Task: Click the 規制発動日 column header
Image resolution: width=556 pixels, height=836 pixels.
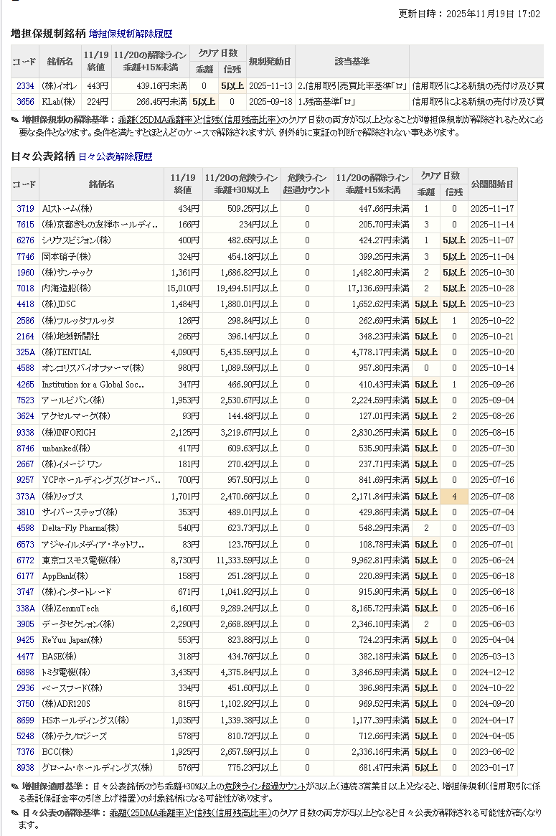Action: 270,61
